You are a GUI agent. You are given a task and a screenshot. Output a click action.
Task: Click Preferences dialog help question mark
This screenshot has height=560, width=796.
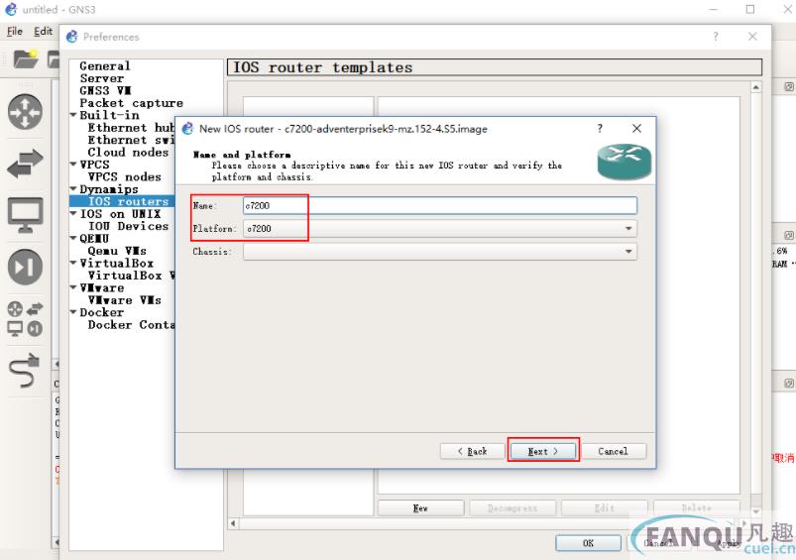716,37
